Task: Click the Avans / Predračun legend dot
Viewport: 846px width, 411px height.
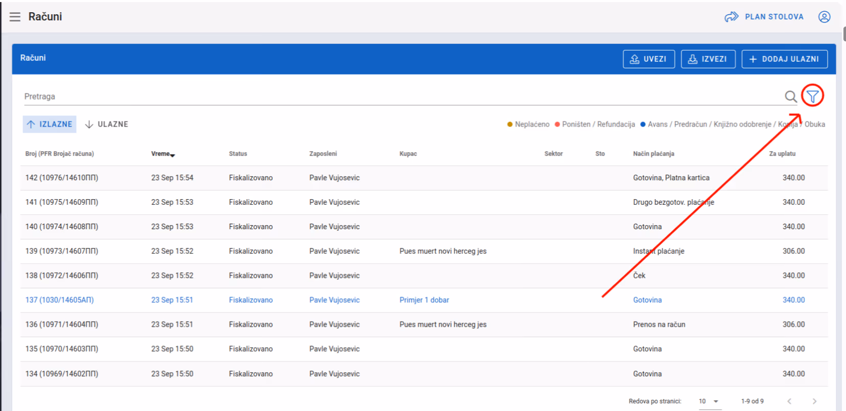Action: pos(643,124)
